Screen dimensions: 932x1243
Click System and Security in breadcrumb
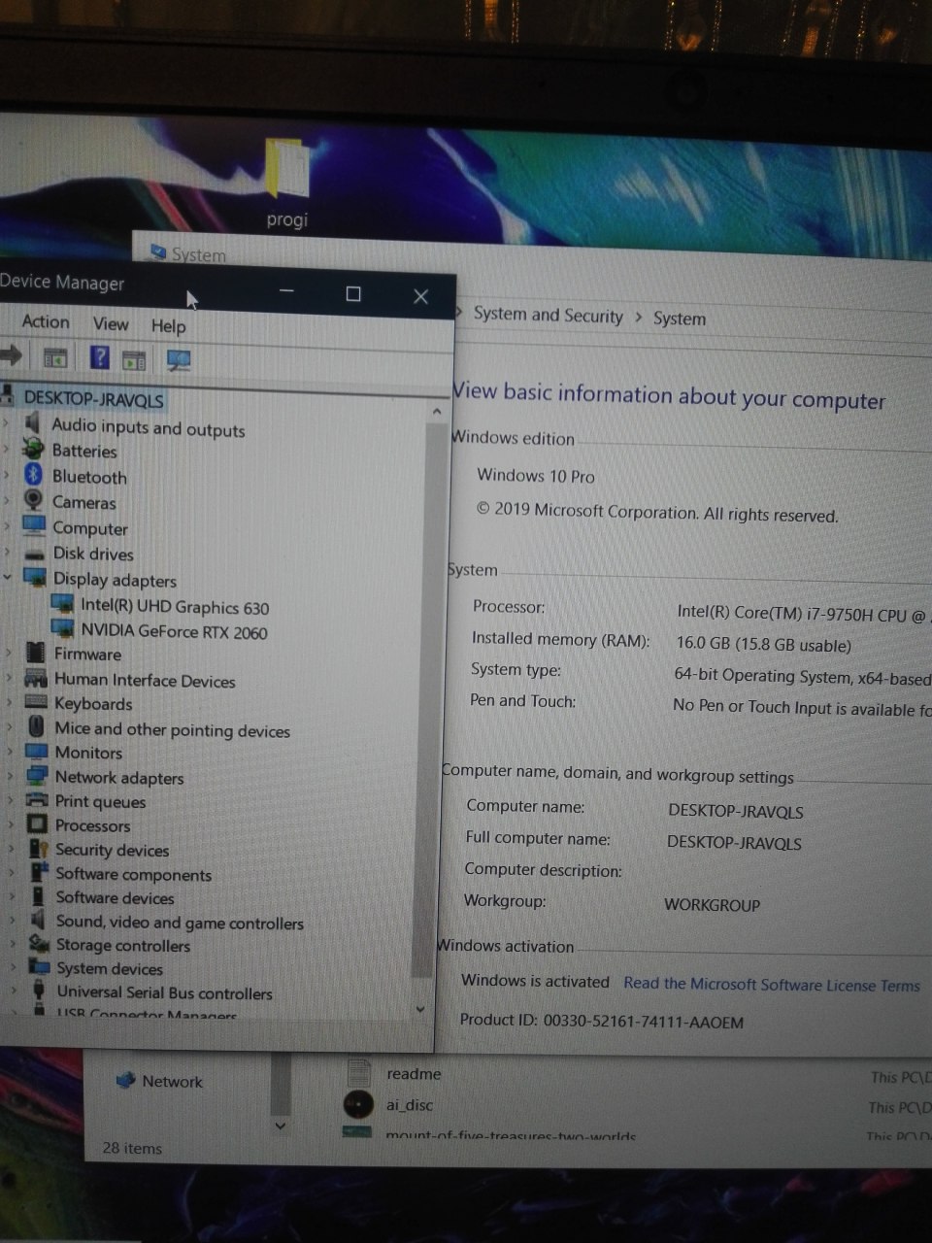click(549, 315)
